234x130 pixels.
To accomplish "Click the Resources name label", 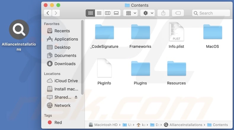I will tap(177, 83).
